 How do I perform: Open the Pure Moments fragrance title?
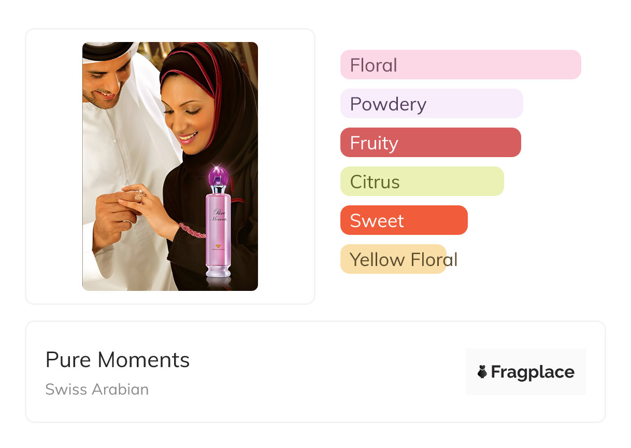pos(118,359)
